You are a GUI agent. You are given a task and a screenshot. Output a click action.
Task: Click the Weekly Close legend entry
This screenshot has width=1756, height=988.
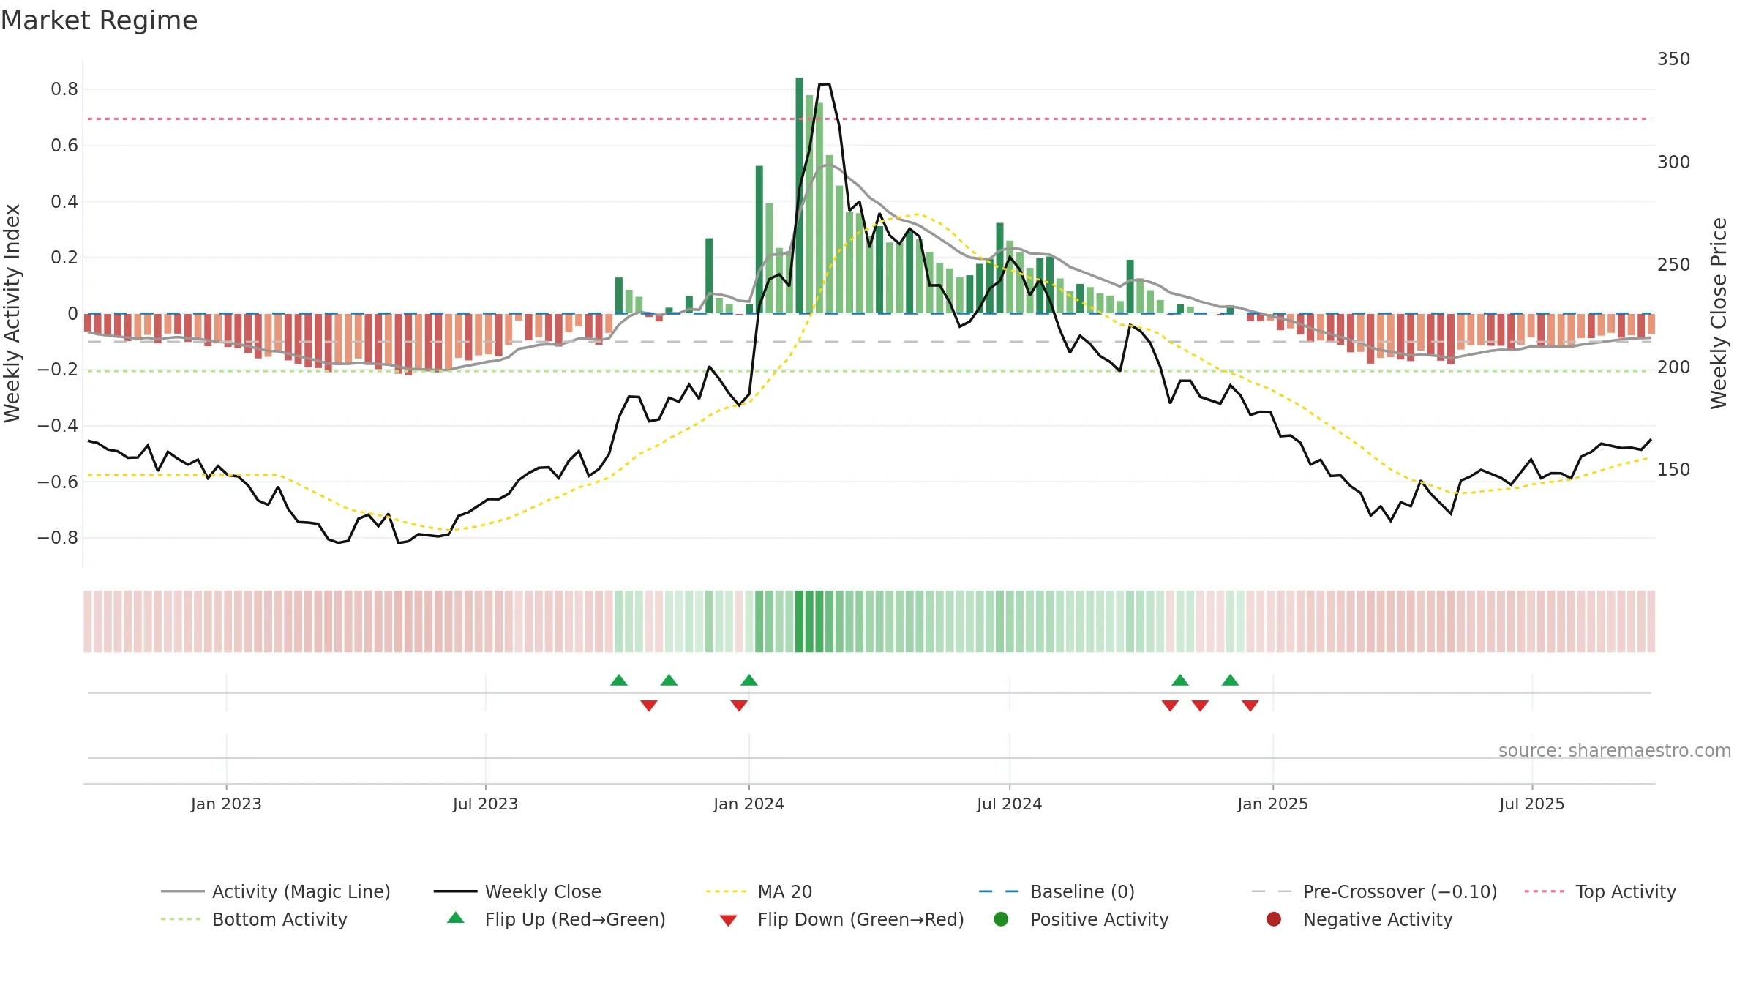tap(517, 891)
